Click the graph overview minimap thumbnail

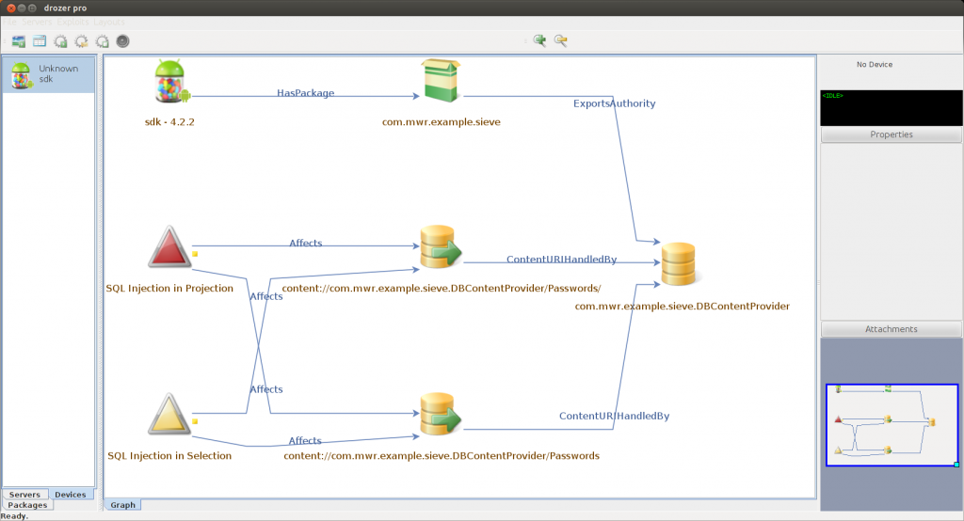pos(892,425)
